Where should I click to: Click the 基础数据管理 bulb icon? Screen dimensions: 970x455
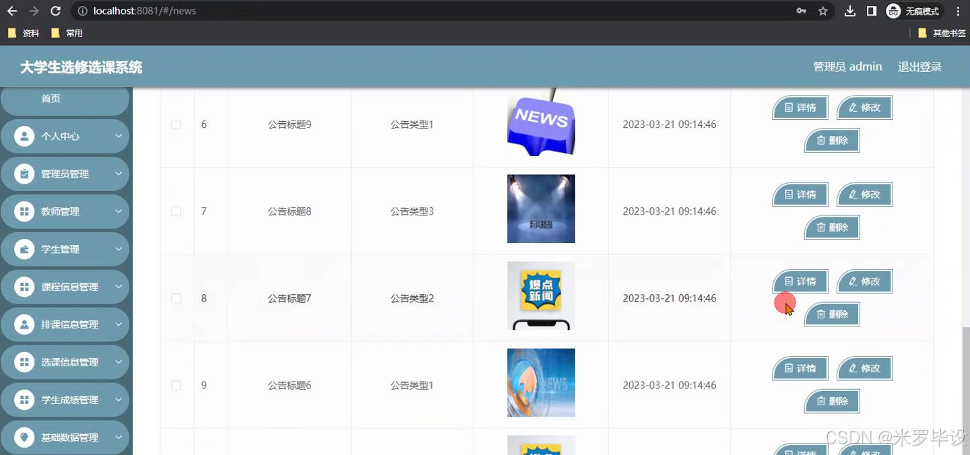pyautogui.click(x=24, y=438)
